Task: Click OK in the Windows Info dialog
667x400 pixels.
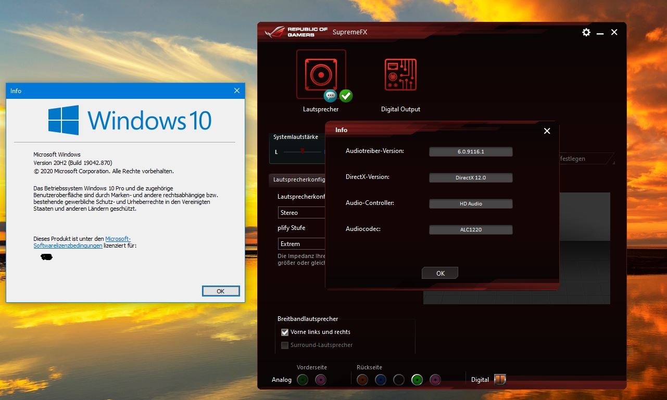Action: (221, 291)
